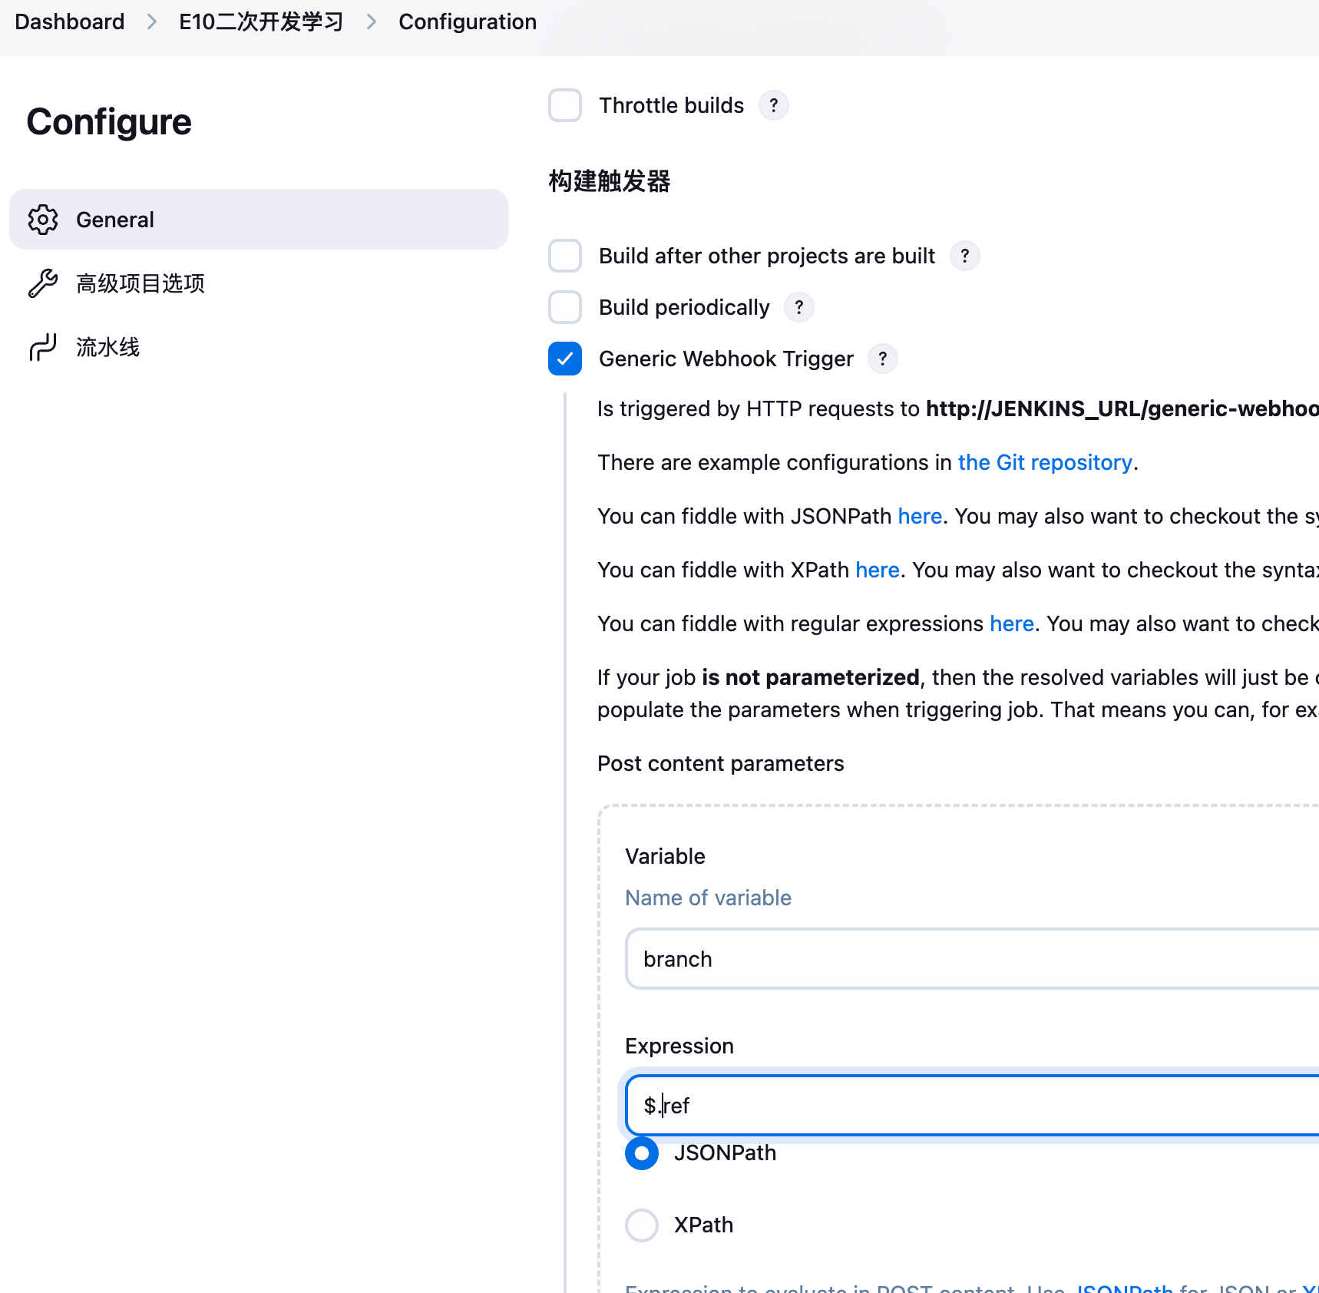Enable the Throttle builds checkbox
1319x1293 pixels.
[565, 105]
